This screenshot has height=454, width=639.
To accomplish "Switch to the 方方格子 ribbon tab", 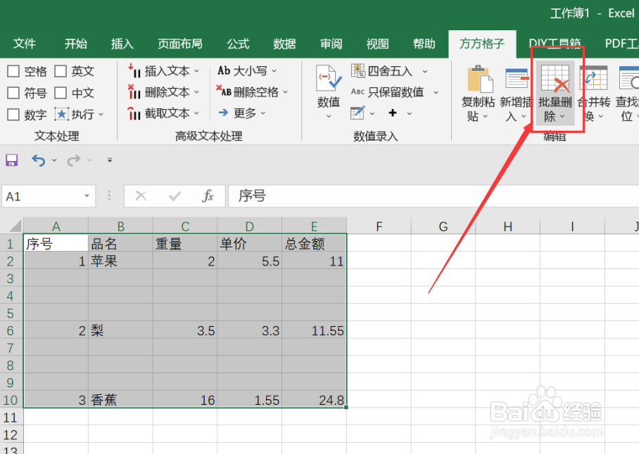I will click(x=482, y=43).
